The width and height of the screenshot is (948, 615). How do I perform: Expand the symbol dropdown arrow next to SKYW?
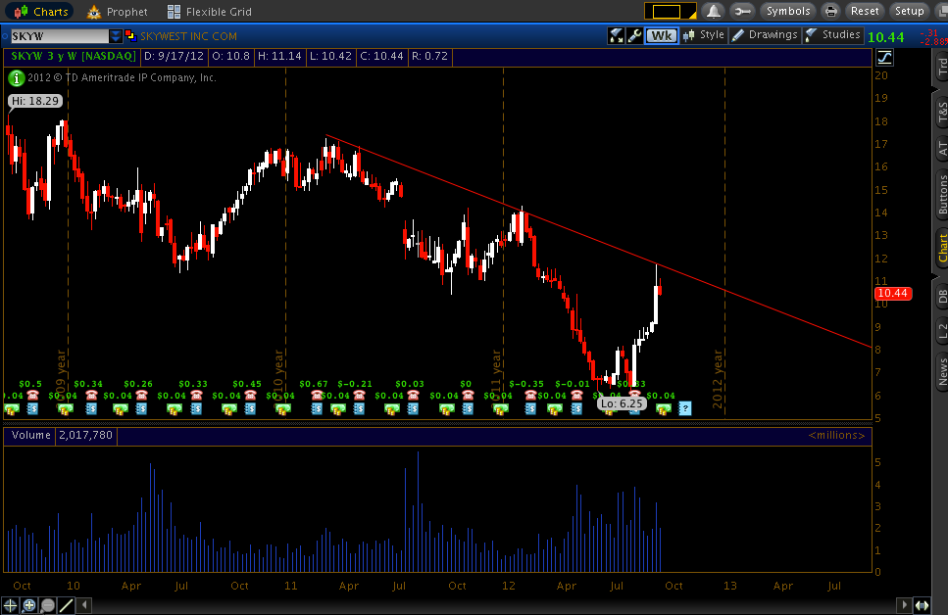coord(116,36)
